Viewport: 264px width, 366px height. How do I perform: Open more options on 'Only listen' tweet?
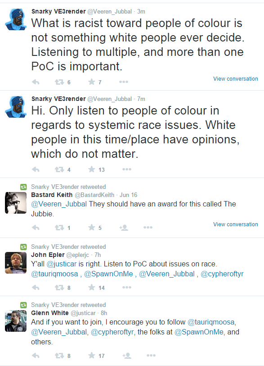pos(127,169)
